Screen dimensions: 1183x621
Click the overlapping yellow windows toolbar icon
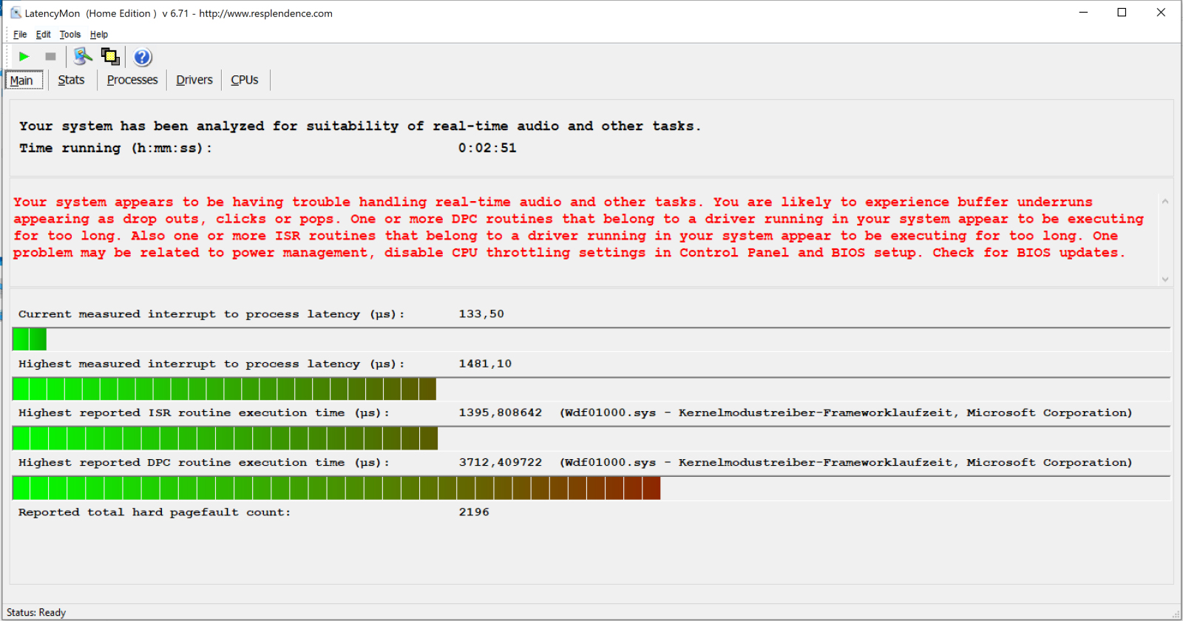tap(110, 56)
